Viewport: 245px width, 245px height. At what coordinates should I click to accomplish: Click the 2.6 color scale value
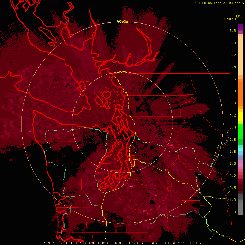click(233, 140)
